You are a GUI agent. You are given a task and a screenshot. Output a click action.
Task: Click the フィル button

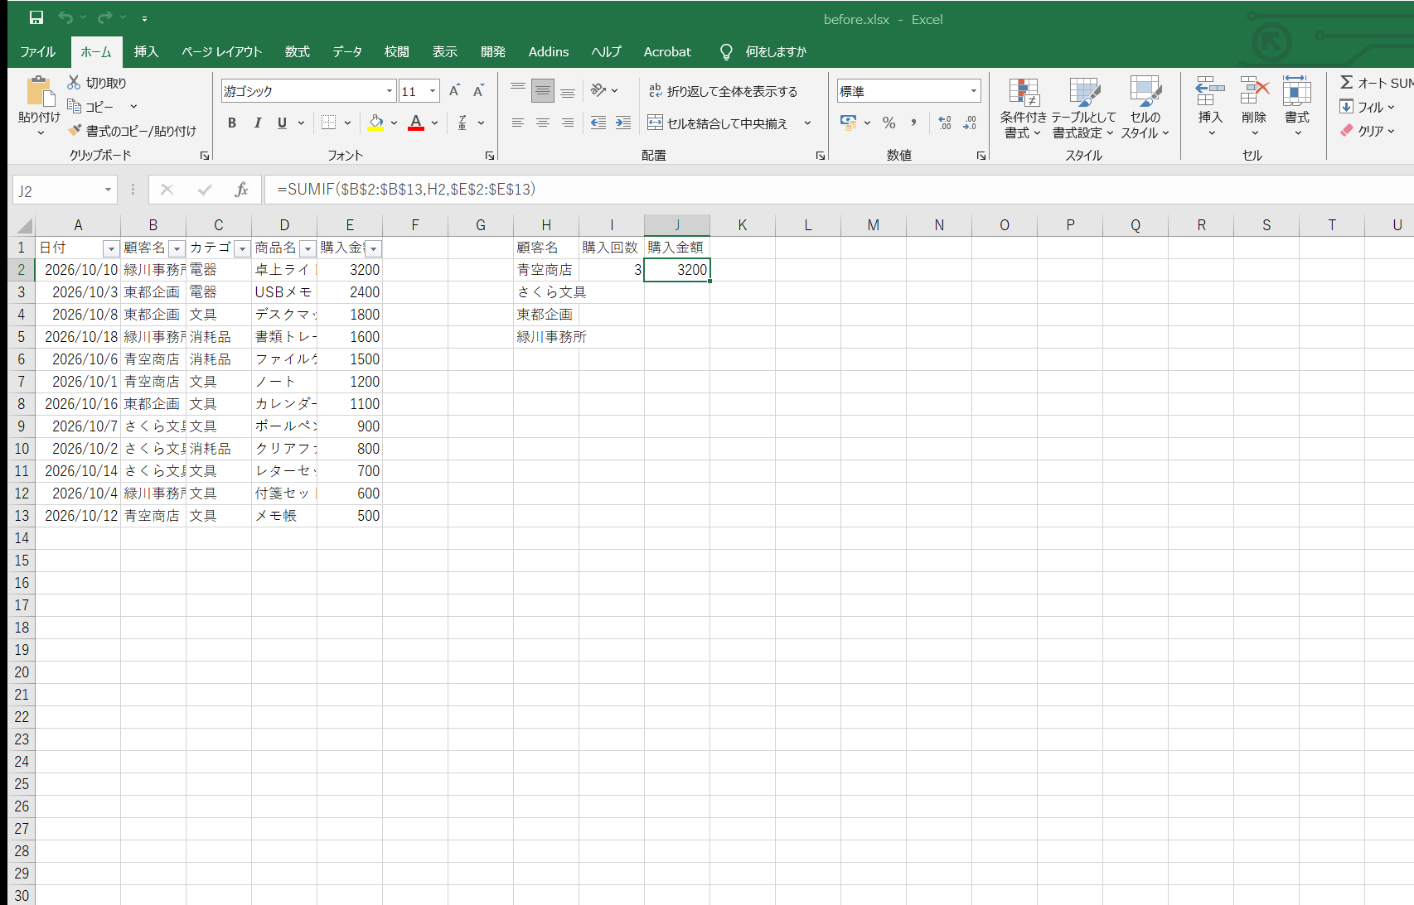point(1362,107)
